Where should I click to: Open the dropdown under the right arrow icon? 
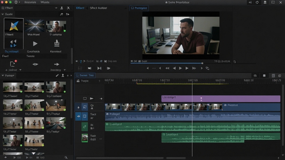65,70
